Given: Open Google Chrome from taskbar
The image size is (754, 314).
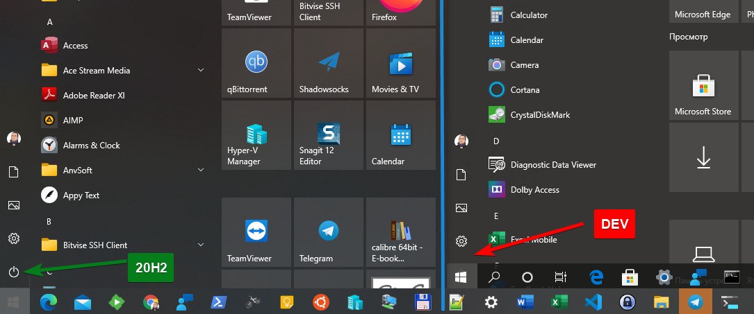Looking at the screenshot, I should click(151, 302).
